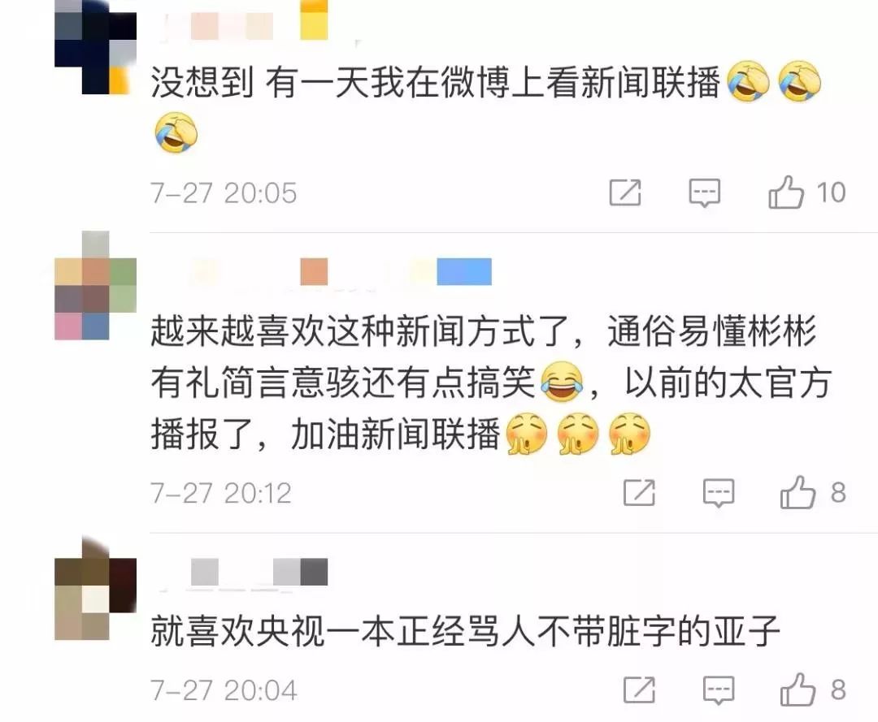Reply to the 20:05 comment
Screen dimensions: 878x722
pyautogui.click(x=704, y=193)
